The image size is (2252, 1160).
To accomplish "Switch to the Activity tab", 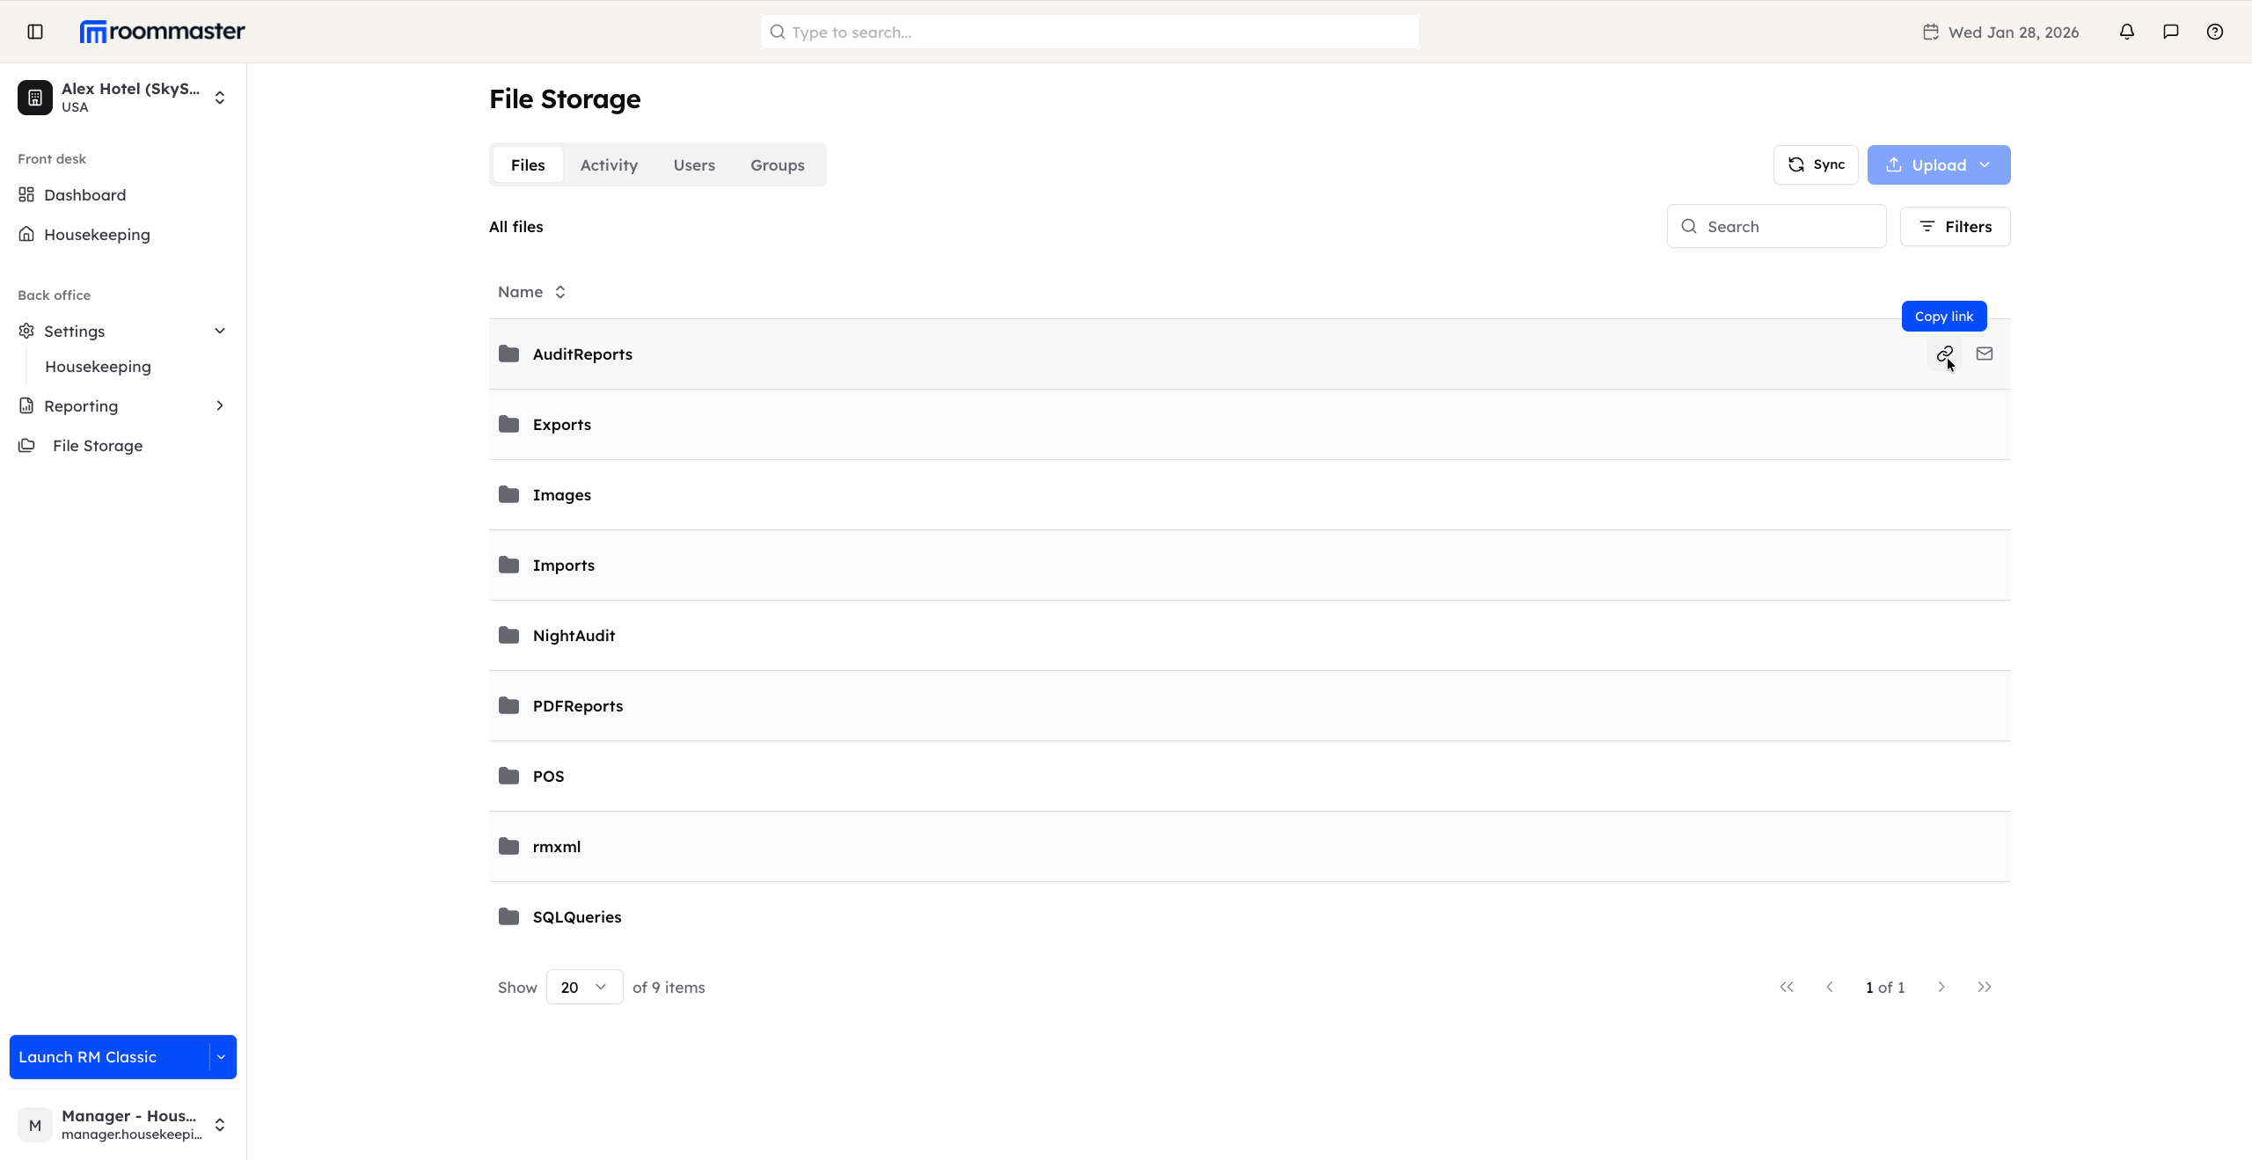I will pyautogui.click(x=609, y=165).
